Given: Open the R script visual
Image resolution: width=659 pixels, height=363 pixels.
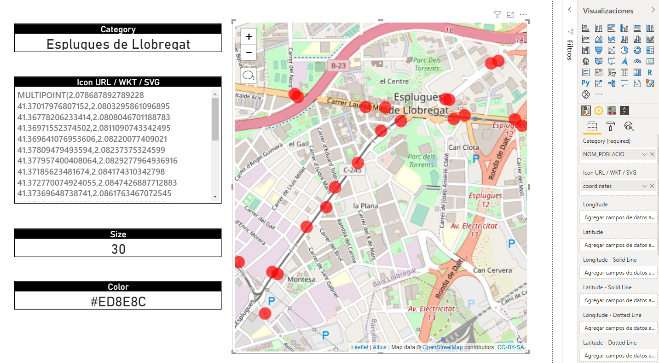Looking at the screenshot, I should [649, 72].
